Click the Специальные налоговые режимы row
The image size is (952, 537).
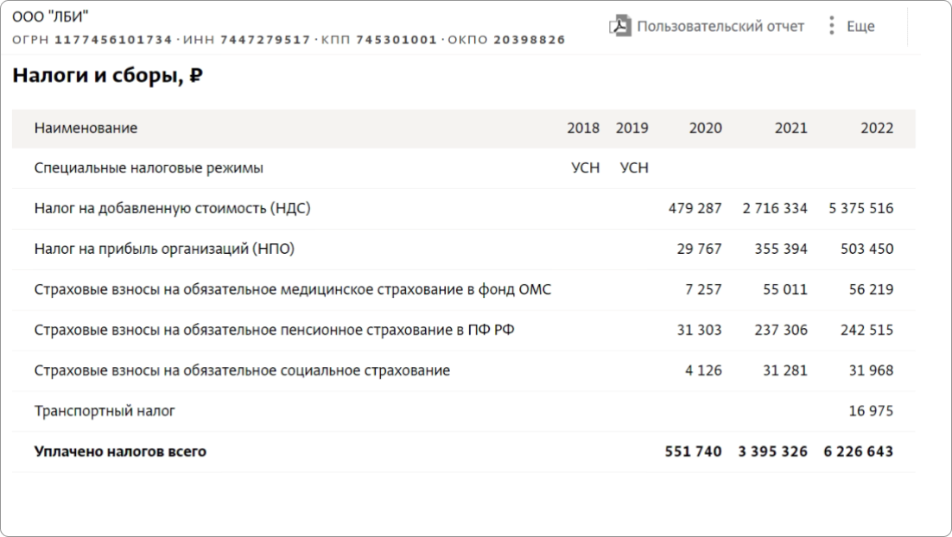[464, 168]
